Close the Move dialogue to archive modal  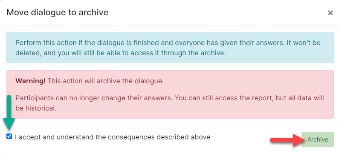click(330, 13)
